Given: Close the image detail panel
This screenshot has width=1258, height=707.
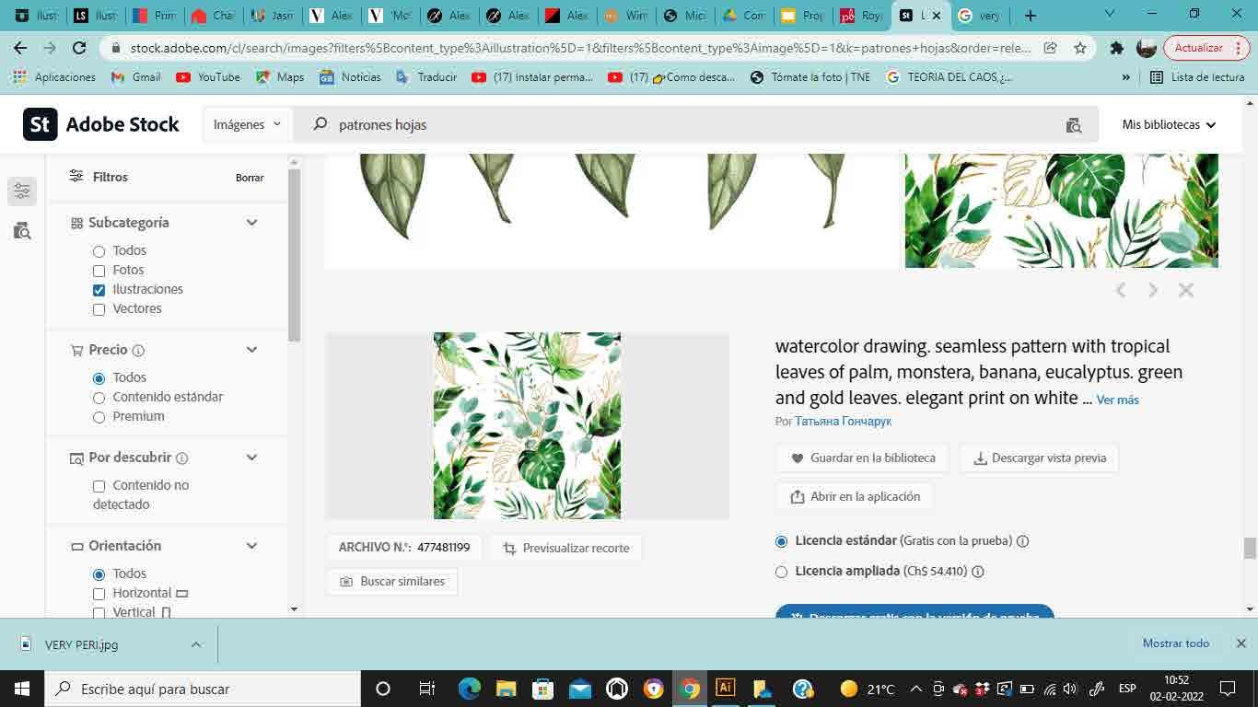Looking at the screenshot, I should coord(1186,290).
